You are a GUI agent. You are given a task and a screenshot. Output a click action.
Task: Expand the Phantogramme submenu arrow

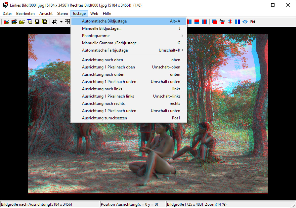tap(182, 36)
